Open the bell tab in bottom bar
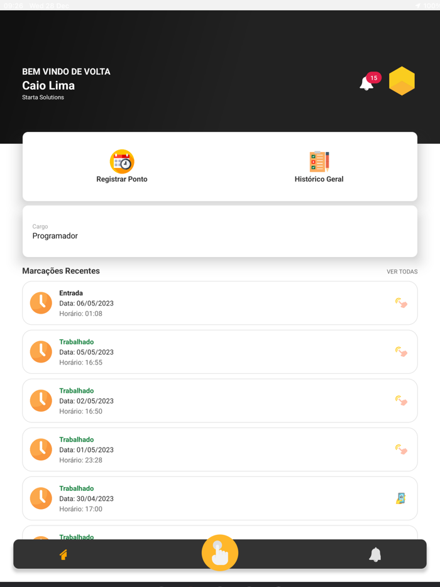 coord(375,554)
